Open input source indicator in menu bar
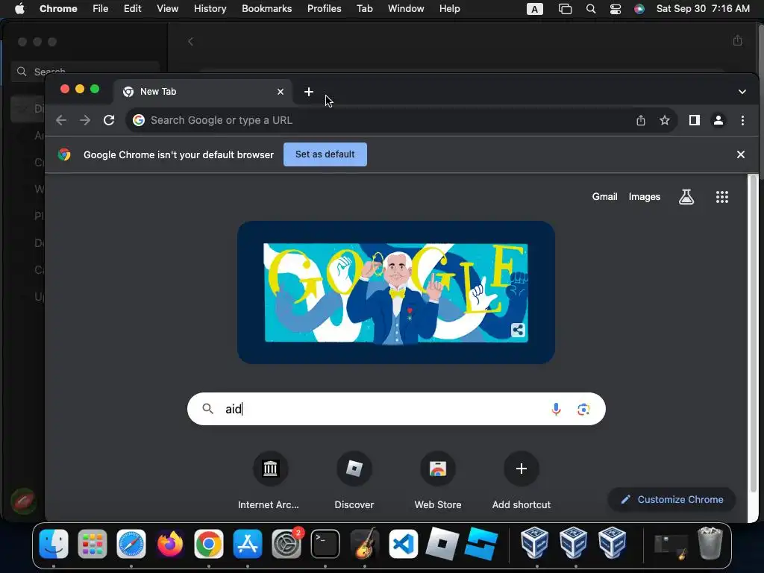Screen dimensions: 764x573 click(x=534, y=9)
